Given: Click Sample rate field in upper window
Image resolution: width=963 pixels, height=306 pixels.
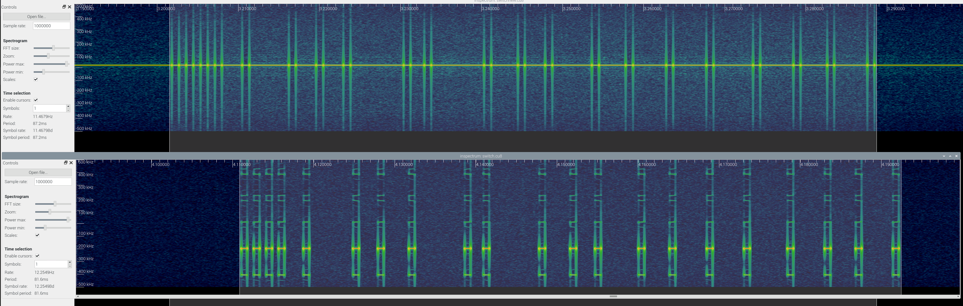Looking at the screenshot, I should click(x=51, y=26).
